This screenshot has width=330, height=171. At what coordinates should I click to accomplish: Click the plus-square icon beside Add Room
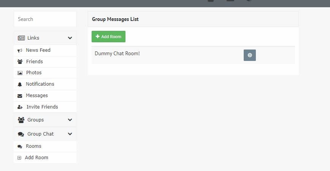[x=19, y=158]
